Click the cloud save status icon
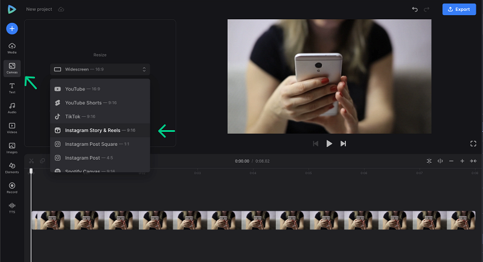 point(61,9)
